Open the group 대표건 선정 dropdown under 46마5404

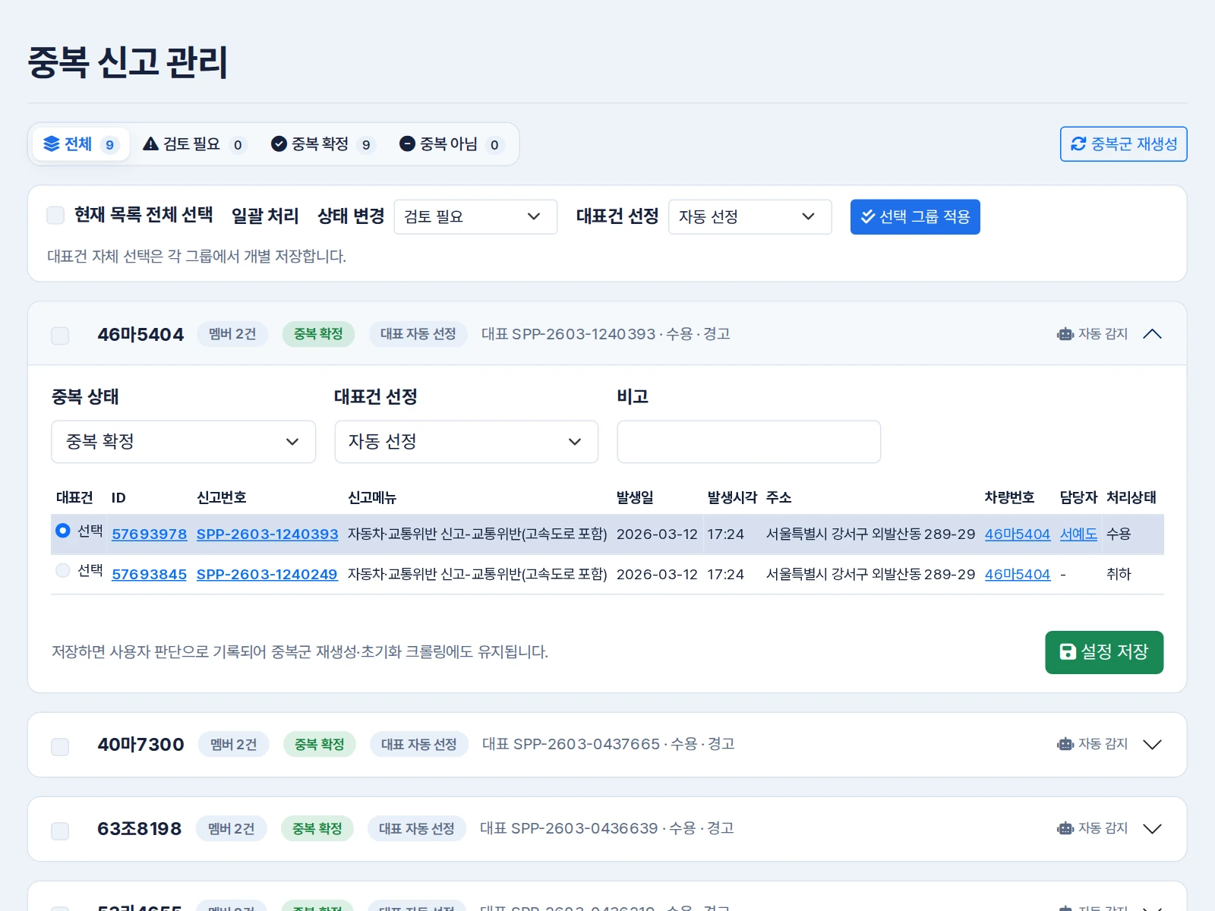[x=466, y=442]
